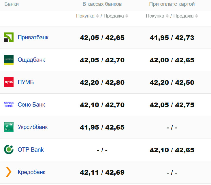Click the Банки column header
Image resolution: width=211 pixels, height=185 pixels.
[12, 4]
